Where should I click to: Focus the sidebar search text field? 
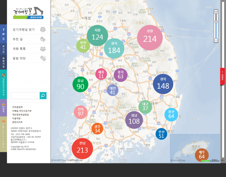(25, 96)
